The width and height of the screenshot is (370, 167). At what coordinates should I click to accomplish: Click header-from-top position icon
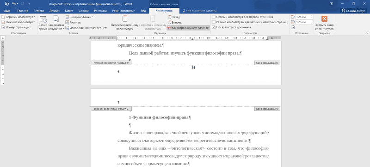pyautogui.click(x=293, y=17)
